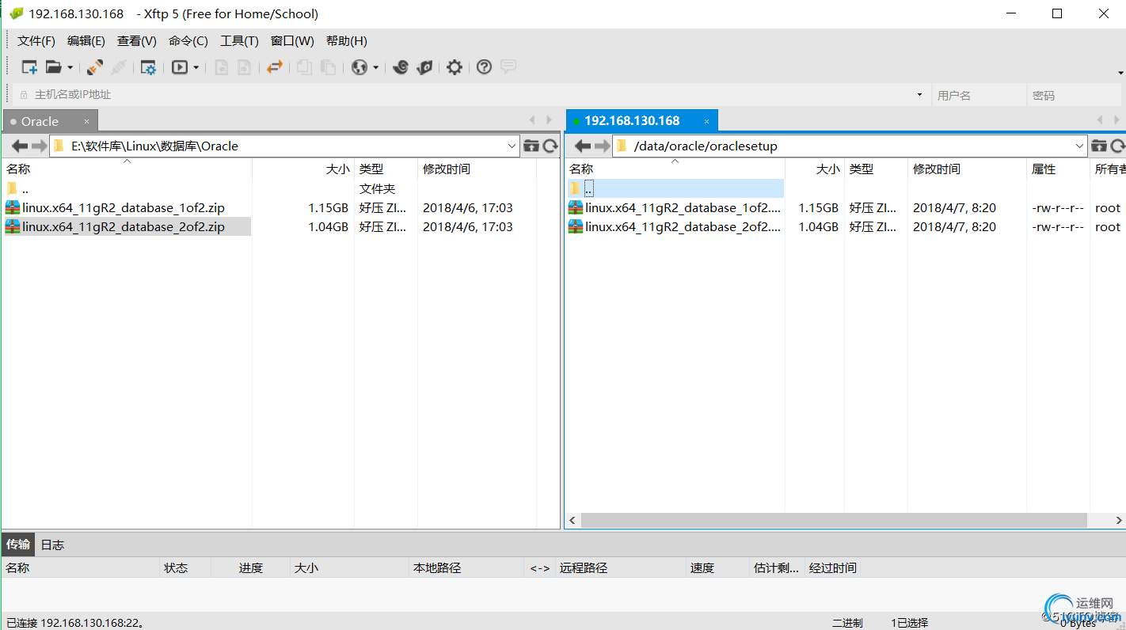Open the 文件(F) menu
1126x630 pixels.
(36, 41)
